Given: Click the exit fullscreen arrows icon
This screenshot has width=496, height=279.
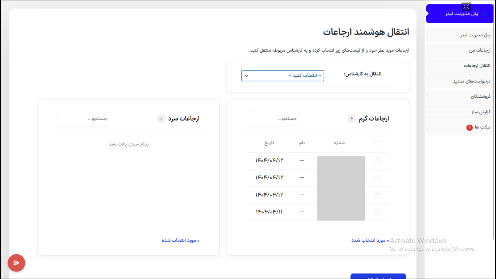Looking at the screenshot, I should (x=466, y=7).
